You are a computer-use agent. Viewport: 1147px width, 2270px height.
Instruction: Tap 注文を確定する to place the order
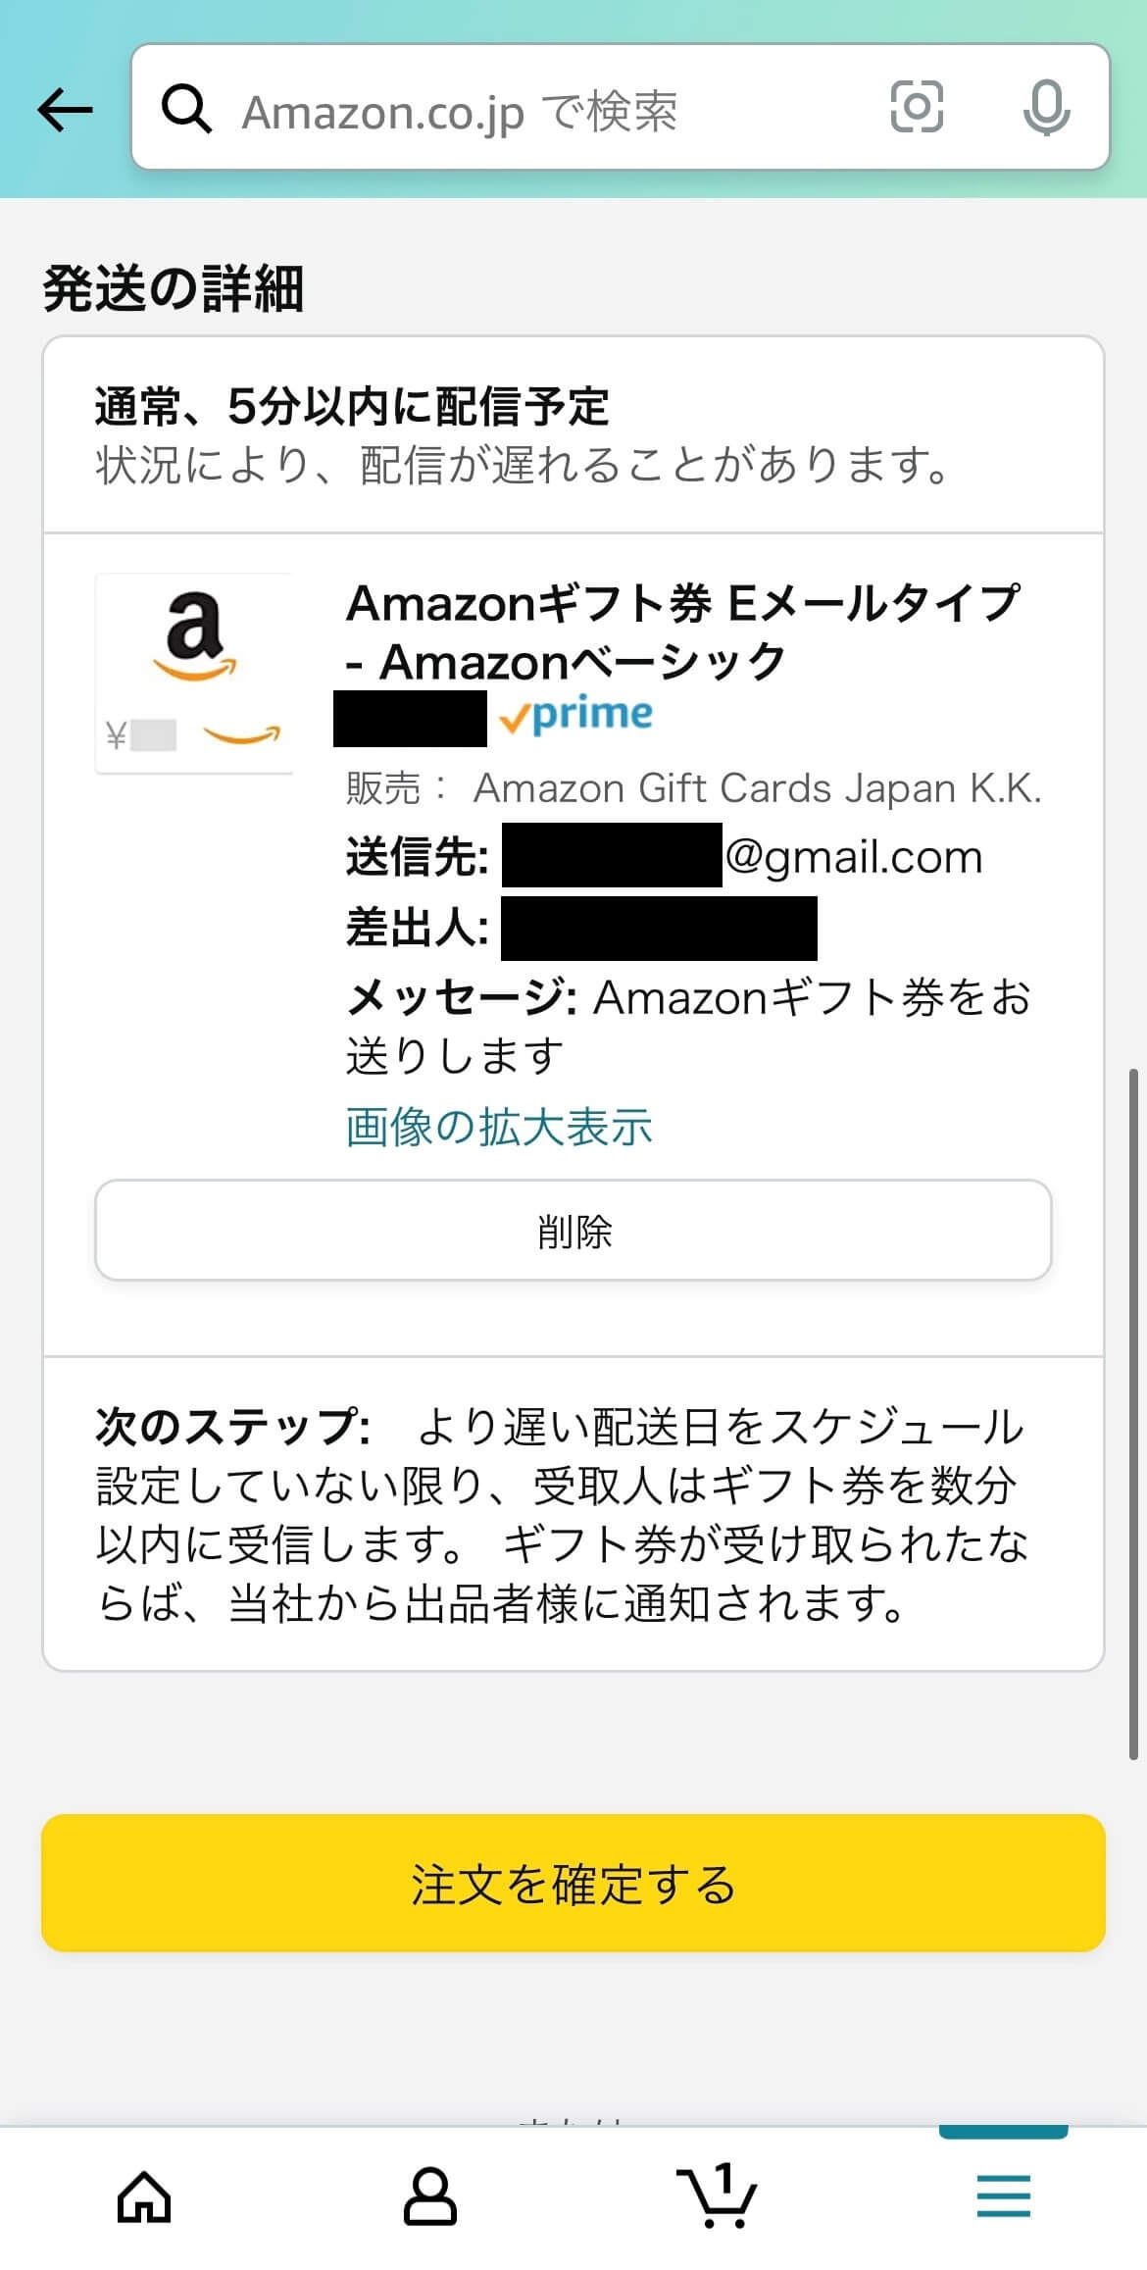click(573, 1887)
